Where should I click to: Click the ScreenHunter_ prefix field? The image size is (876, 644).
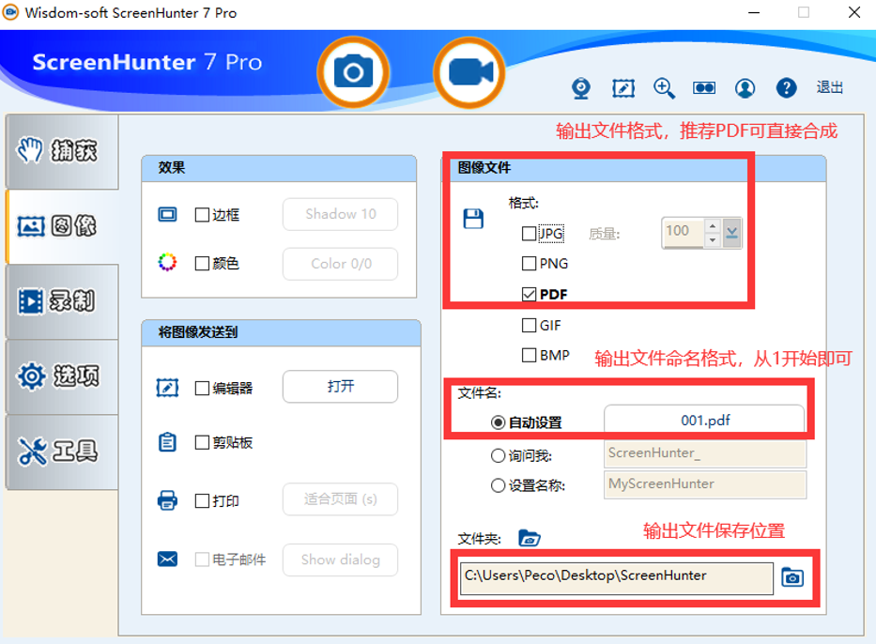705,453
